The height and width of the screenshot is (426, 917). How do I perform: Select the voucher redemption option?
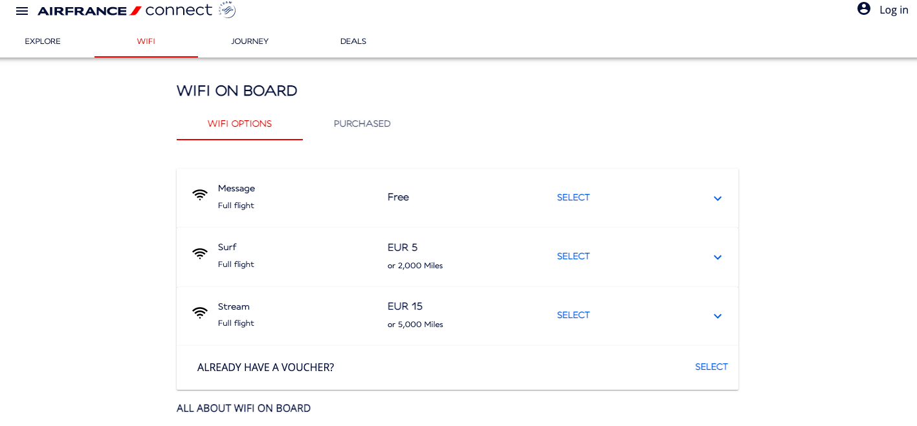click(711, 367)
